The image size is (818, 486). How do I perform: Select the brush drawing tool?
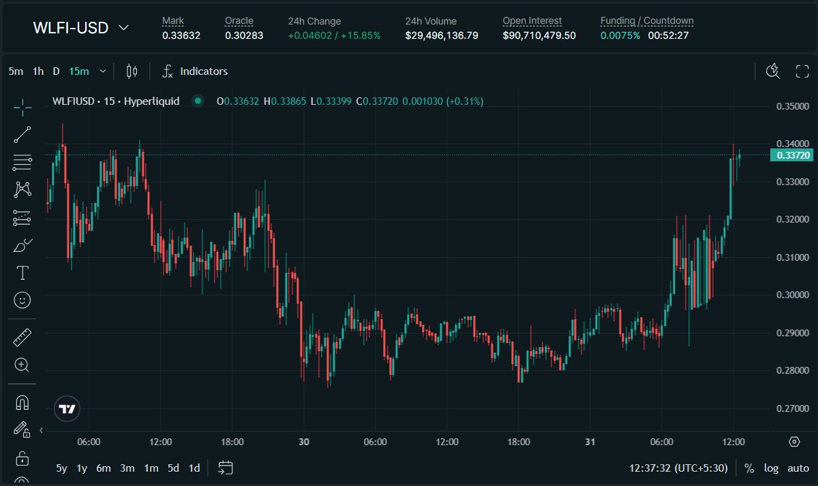22,245
